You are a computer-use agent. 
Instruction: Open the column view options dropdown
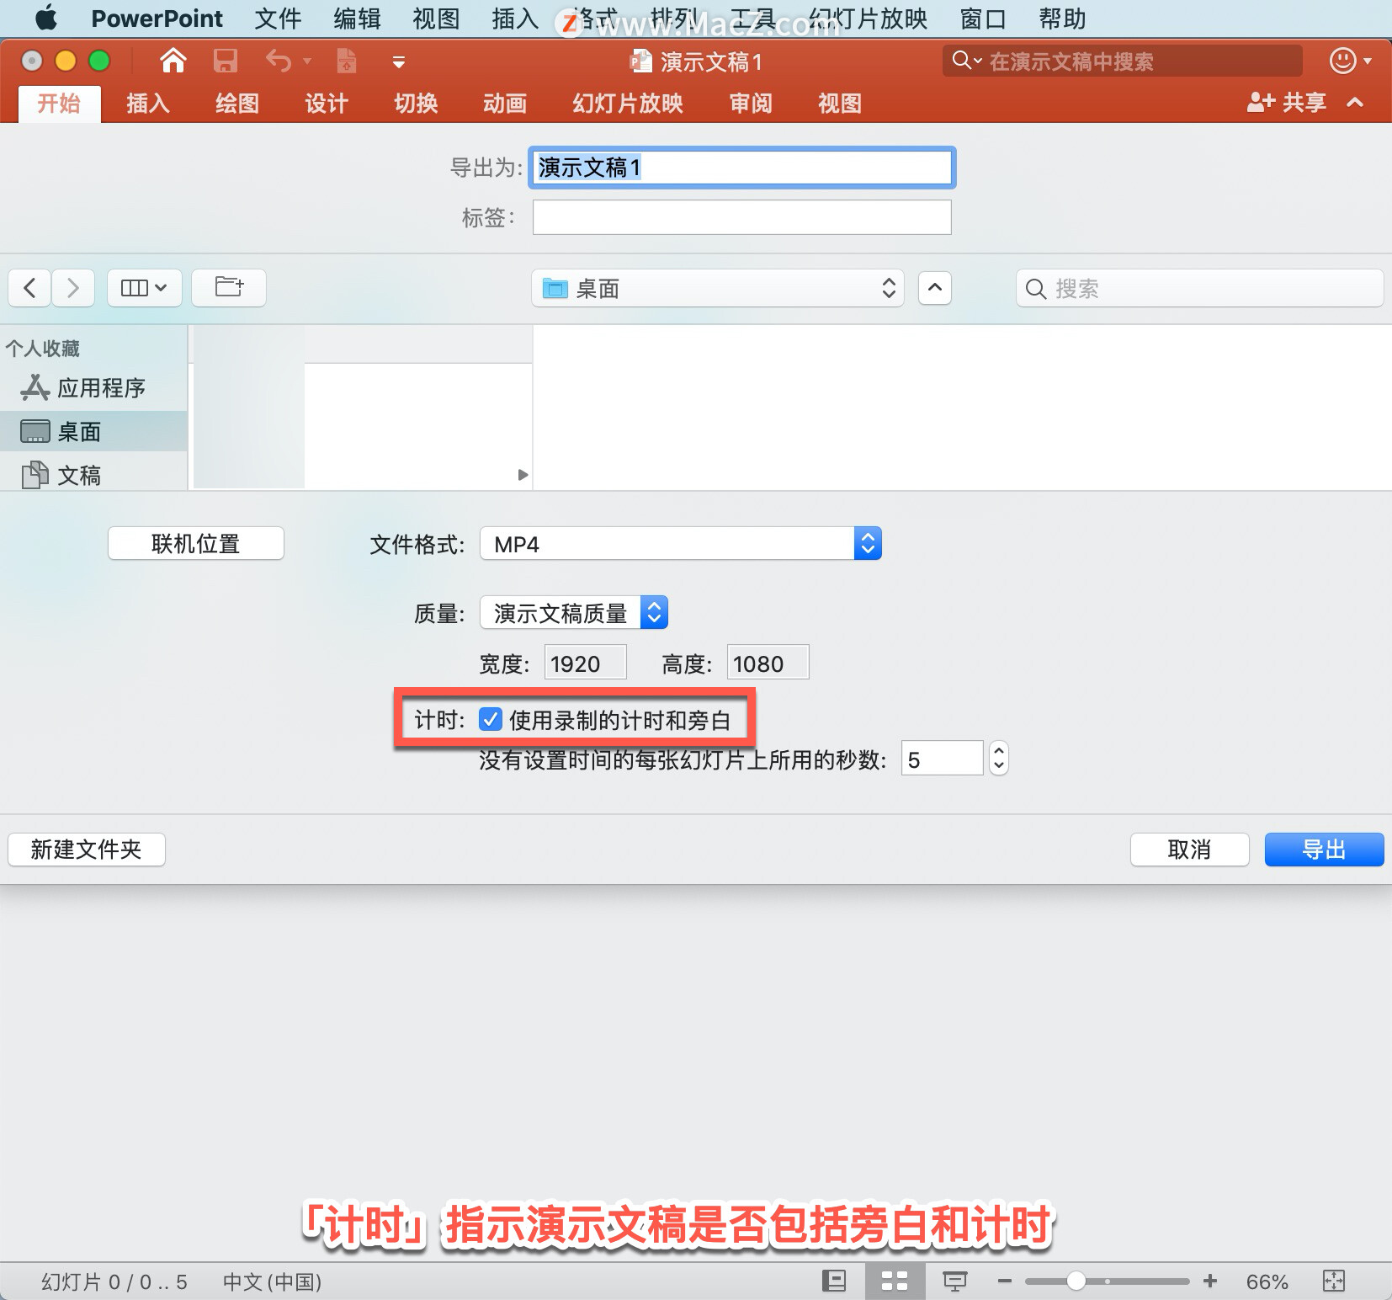145,288
